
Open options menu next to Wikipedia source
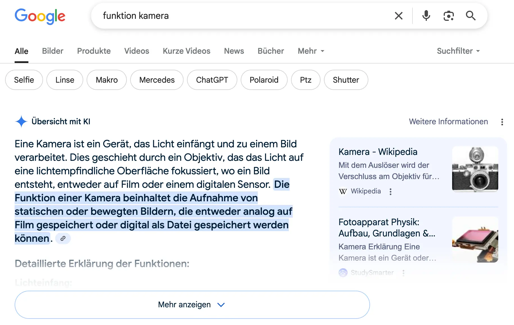point(390,191)
